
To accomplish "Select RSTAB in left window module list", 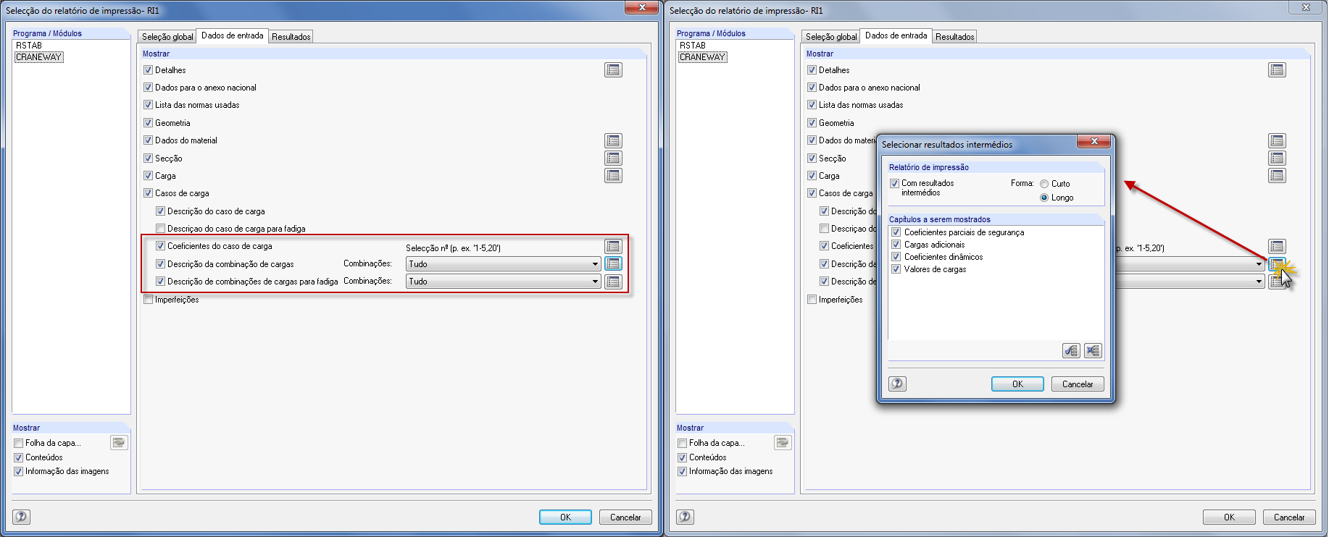I will click(x=29, y=46).
